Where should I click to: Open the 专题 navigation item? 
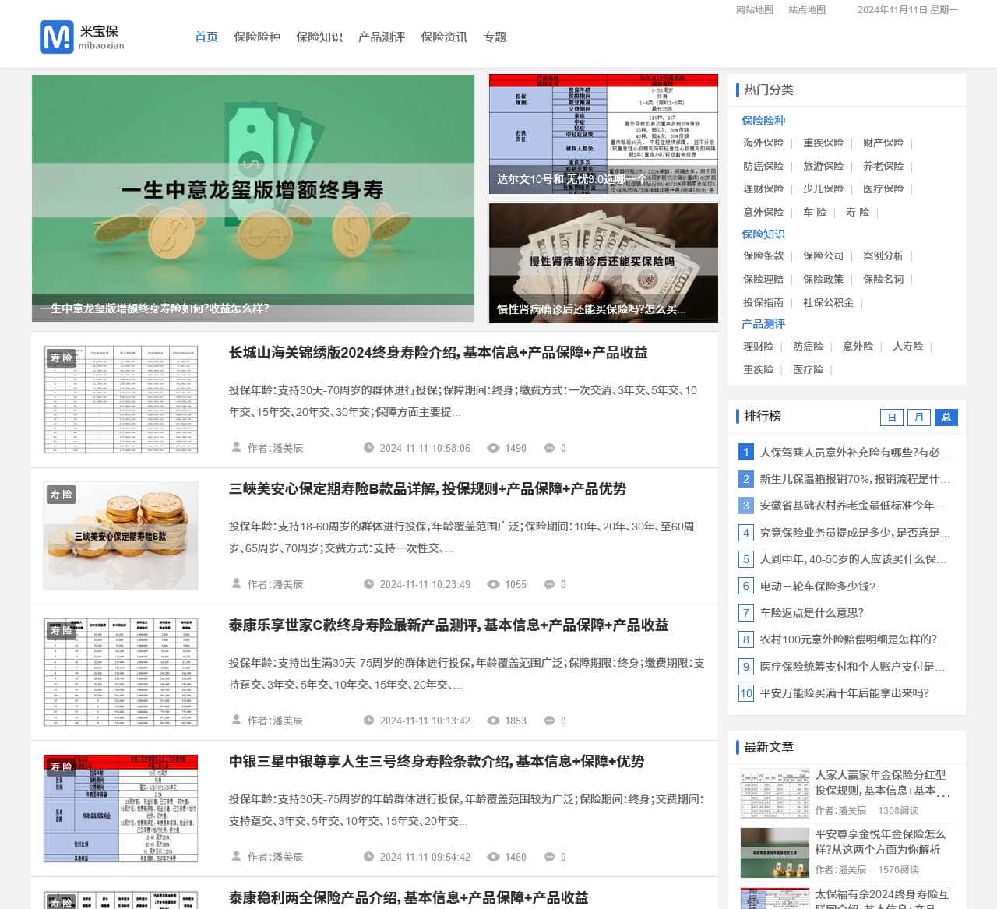pyautogui.click(x=495, y=37)
